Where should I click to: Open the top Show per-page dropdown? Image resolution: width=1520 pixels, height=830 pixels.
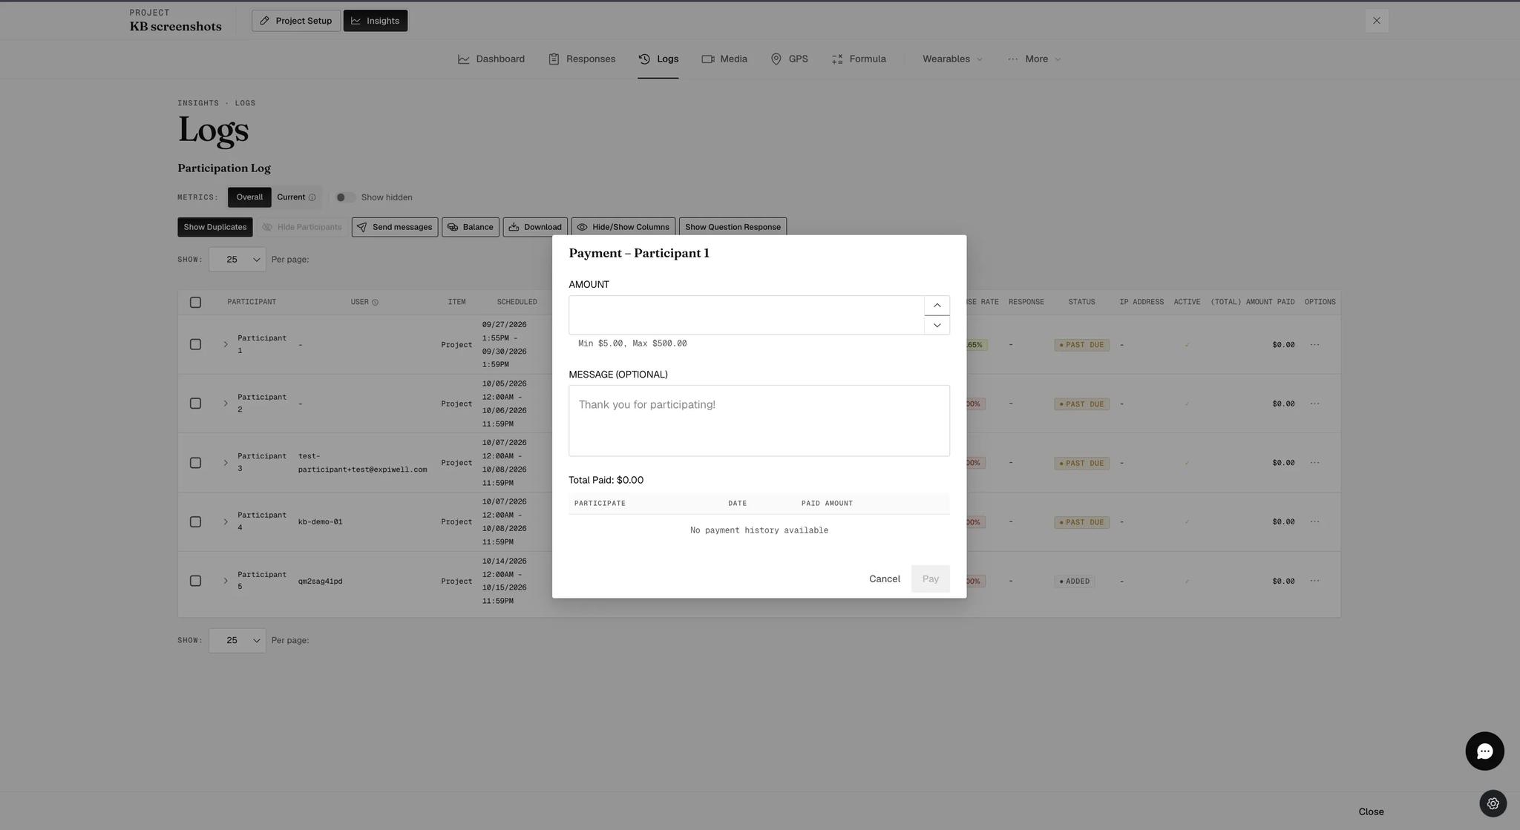(x=237, y=260)
